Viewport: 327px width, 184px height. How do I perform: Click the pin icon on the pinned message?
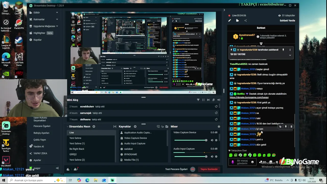click(x=283, y=50)
